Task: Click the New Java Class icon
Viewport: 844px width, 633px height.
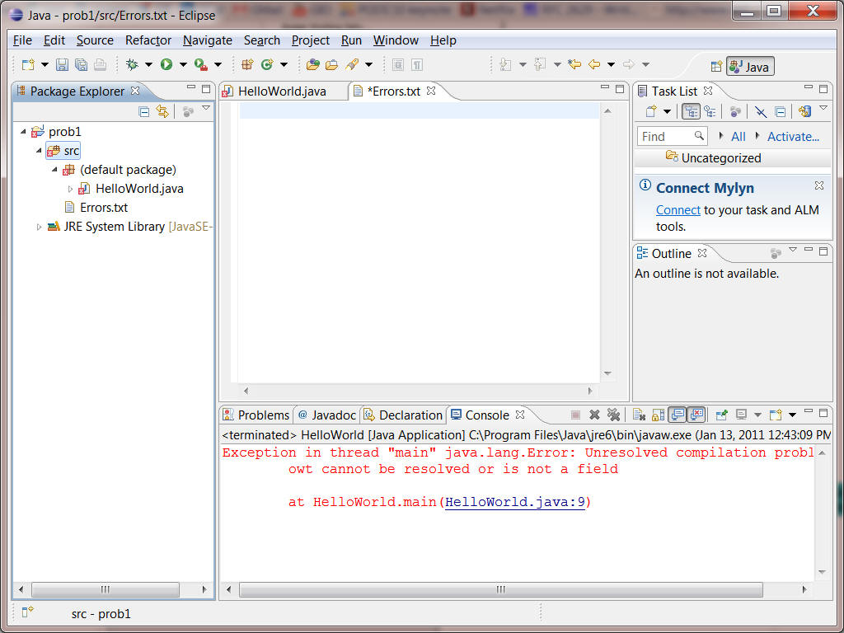Action: pos(267,64)
